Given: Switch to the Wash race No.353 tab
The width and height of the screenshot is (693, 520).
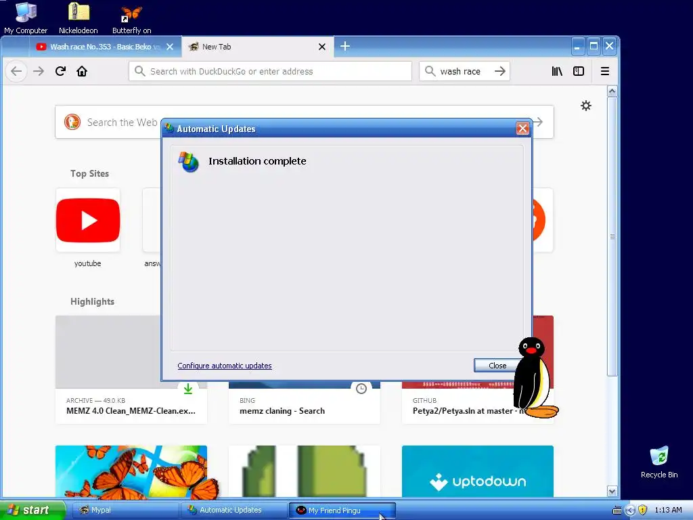Looking at the screenshot, I should pos(105,47).
